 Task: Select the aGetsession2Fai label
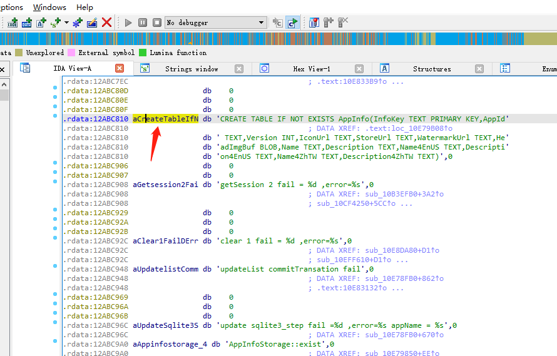click(166, 185)
